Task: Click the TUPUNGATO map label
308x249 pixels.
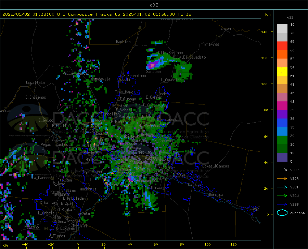Action: click(x=61, y=195)
